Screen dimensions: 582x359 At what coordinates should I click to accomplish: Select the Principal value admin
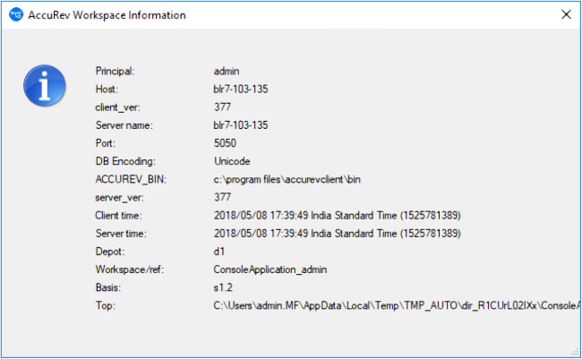tap(227, 71)
